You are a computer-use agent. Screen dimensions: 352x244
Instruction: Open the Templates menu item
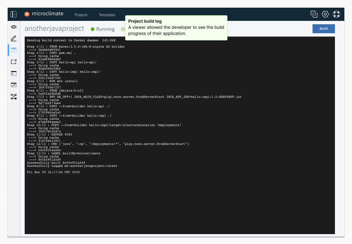pos(107,15)
